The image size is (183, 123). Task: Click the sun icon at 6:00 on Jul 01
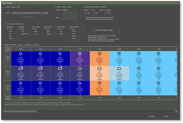click(139, 54)
